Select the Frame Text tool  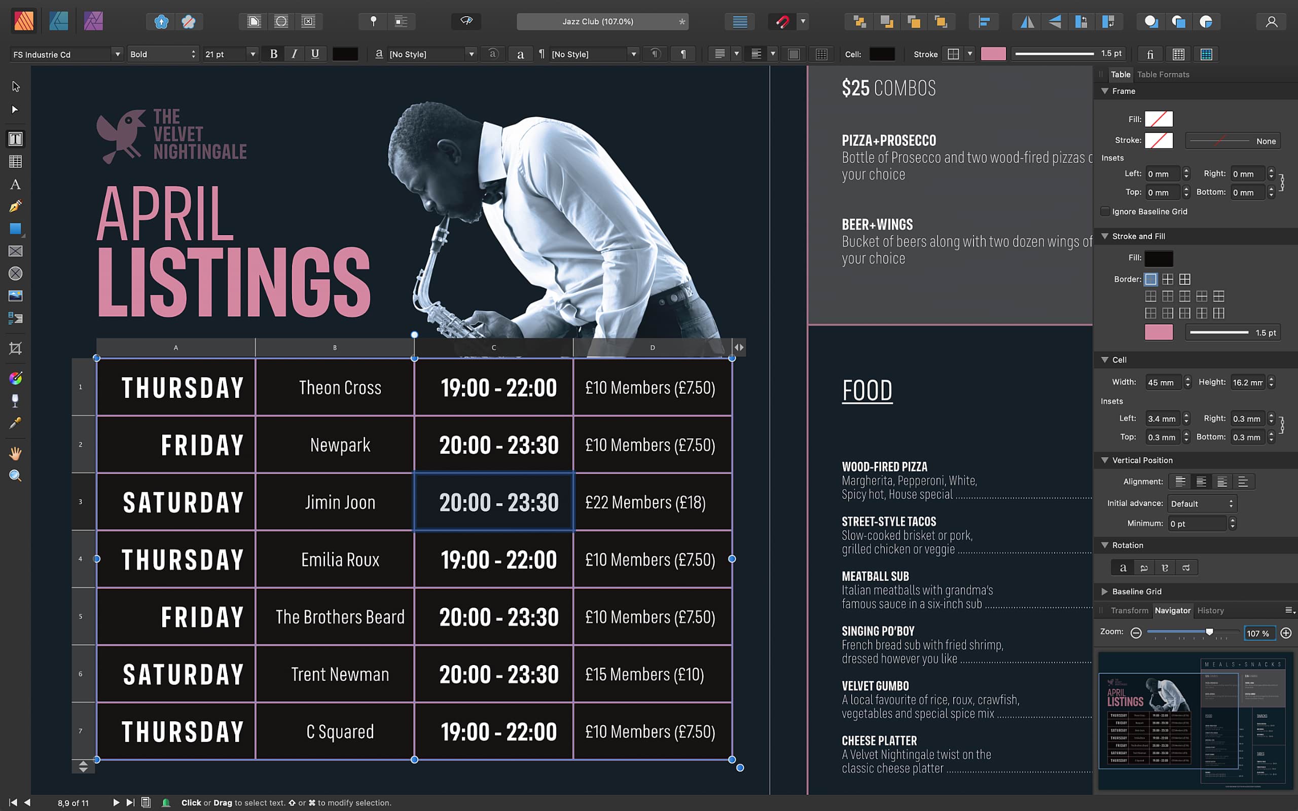[16, 139]
